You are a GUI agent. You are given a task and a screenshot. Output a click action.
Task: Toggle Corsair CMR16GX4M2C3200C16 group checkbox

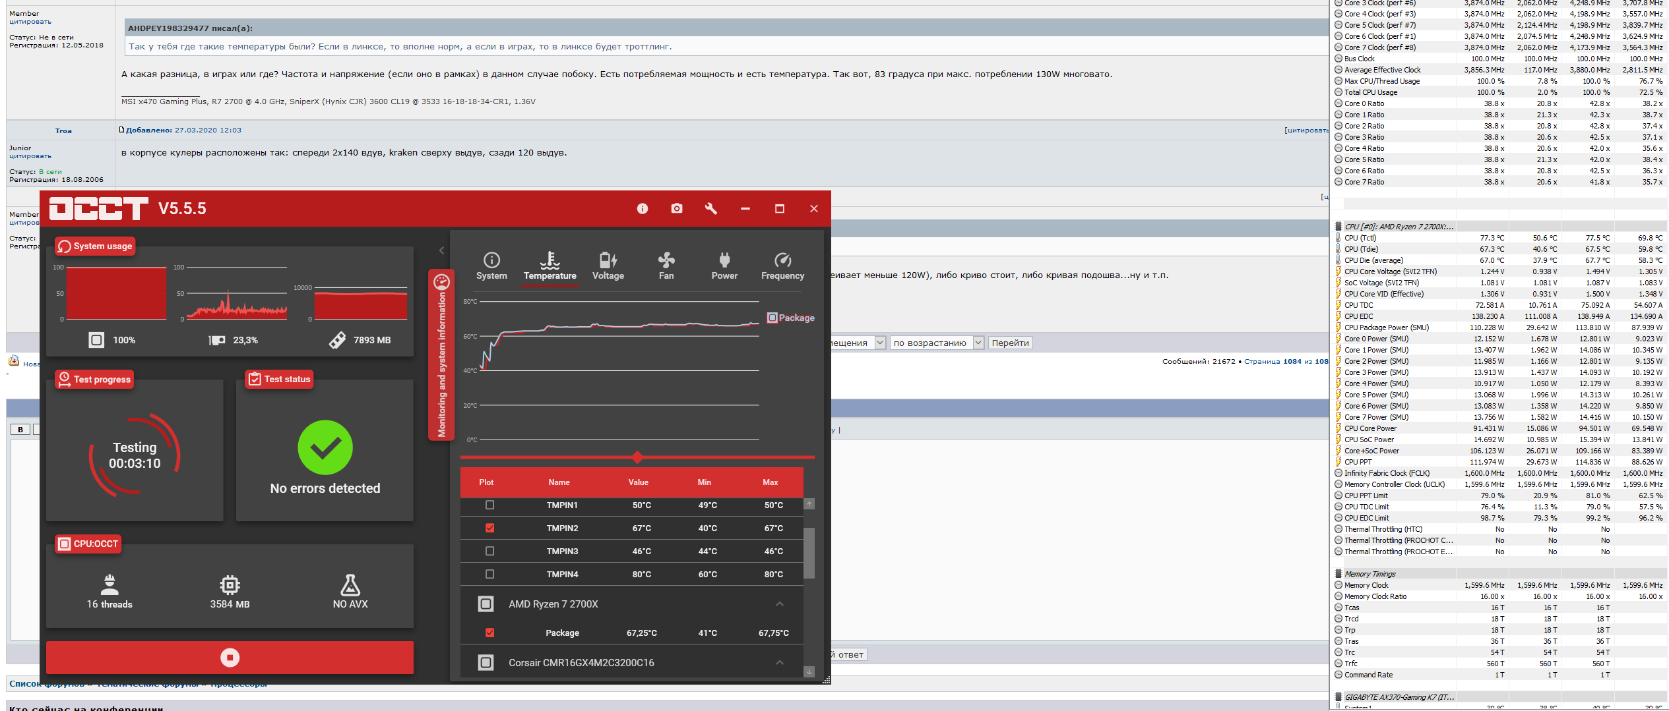tap(486, 662)
